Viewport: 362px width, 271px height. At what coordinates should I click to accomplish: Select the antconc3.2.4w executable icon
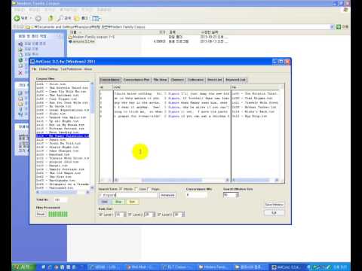pyautogui.click(x=70, y=41)
